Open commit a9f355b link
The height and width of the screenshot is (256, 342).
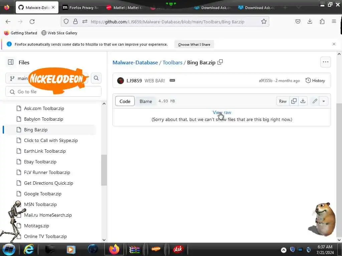[266, 81]
